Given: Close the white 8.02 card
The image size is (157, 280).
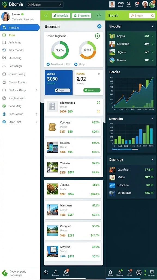Looking at the screenshot, I should 99,74.
